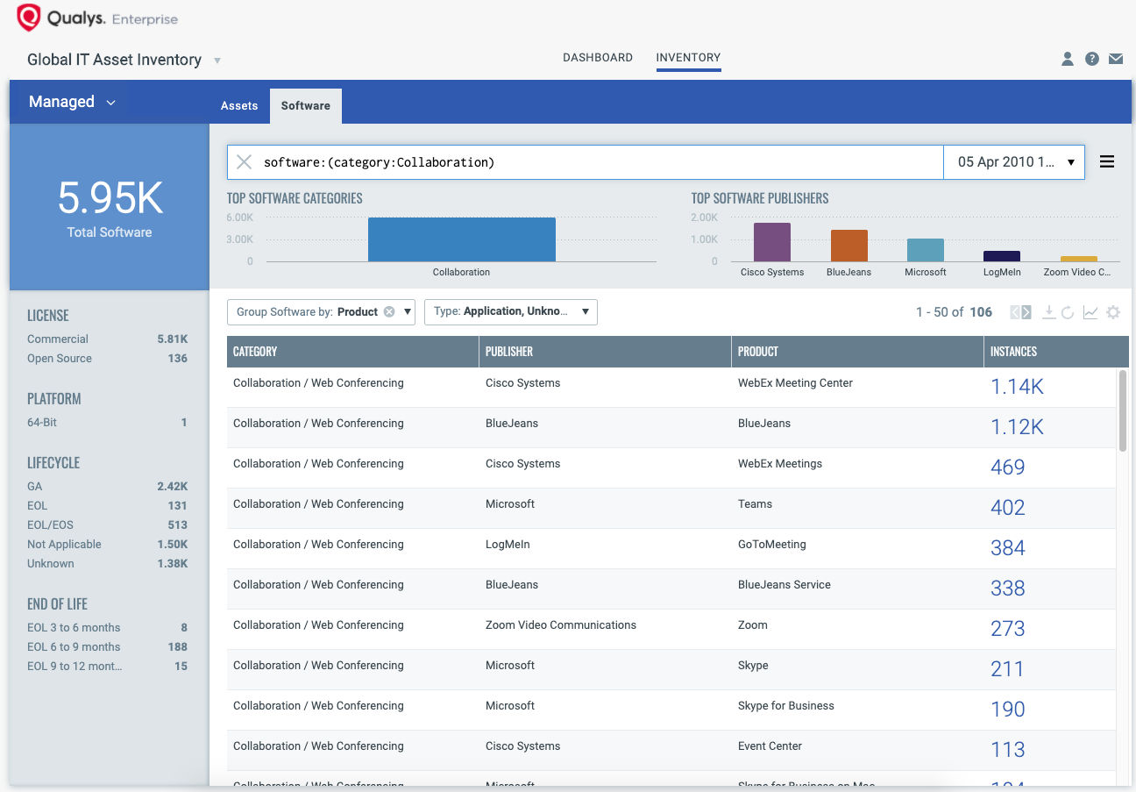Screen dimensions: 1136x792
Task: Select the Collaboration bar in categories chart
Action: (x=462, y=239)
